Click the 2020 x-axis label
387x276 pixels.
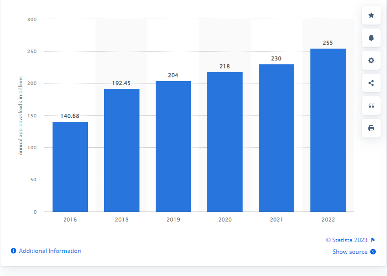[225, 220]
